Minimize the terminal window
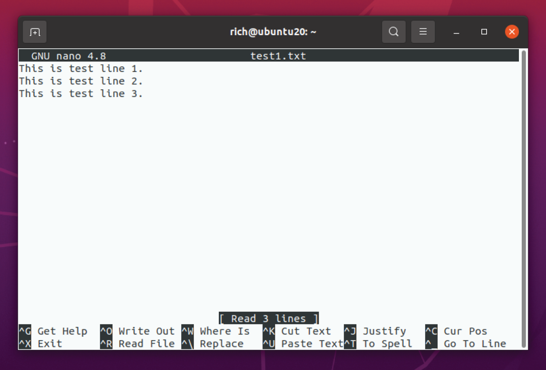Viewport: 546px width, 370px height. click(456, 32)
